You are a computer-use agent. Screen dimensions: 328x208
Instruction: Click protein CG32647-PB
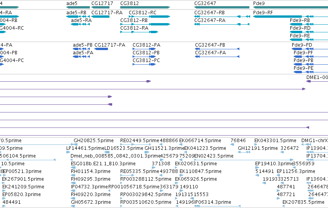[x=210, y=45]
